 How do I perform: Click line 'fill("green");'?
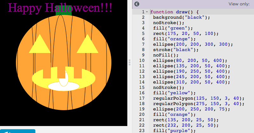(x=173, y=28)
